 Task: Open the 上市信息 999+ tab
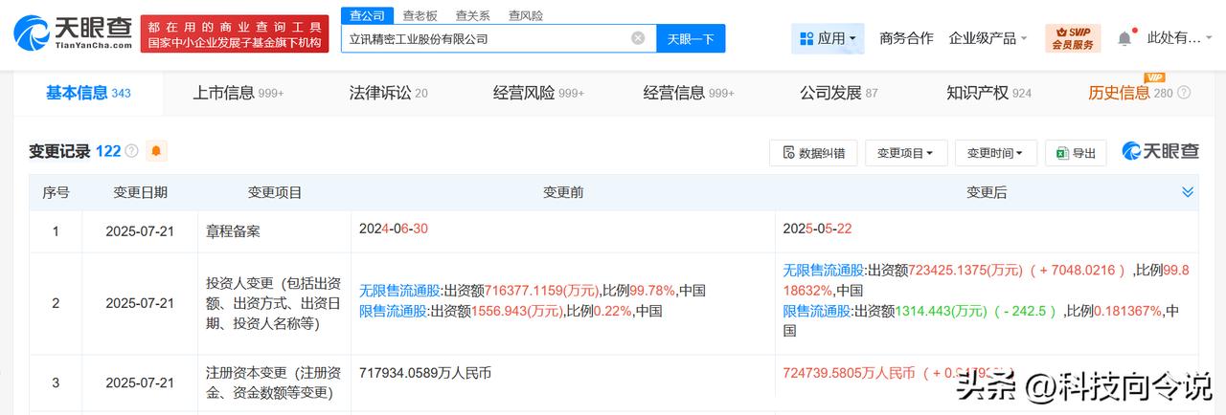(x=238, y=93)
